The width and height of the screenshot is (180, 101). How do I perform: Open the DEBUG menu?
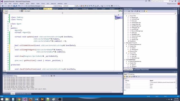point(33,4)
